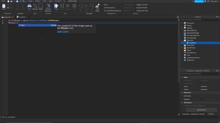Viewport: 220px width, 123px height.
Task: Open the Find binoculars tool
Action: pos(29,6)
